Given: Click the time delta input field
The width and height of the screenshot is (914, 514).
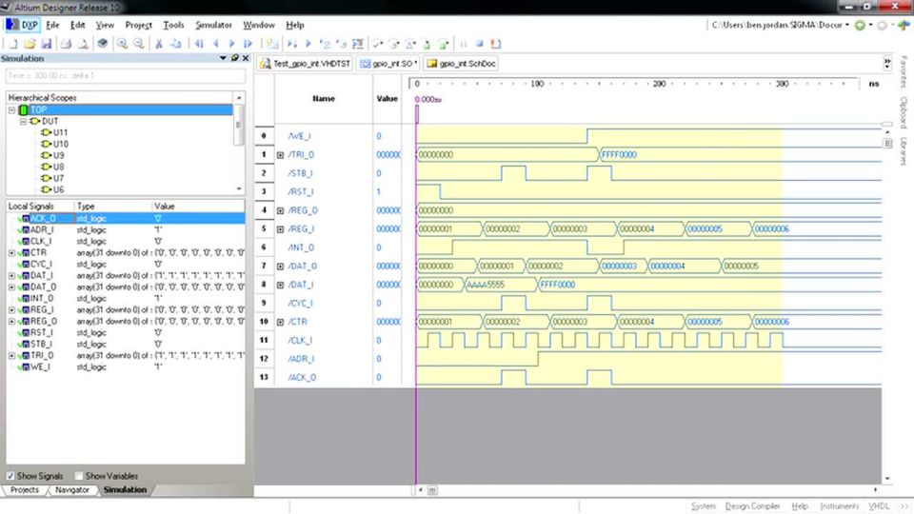Looking at the screenshot, I should click(126, 76).
